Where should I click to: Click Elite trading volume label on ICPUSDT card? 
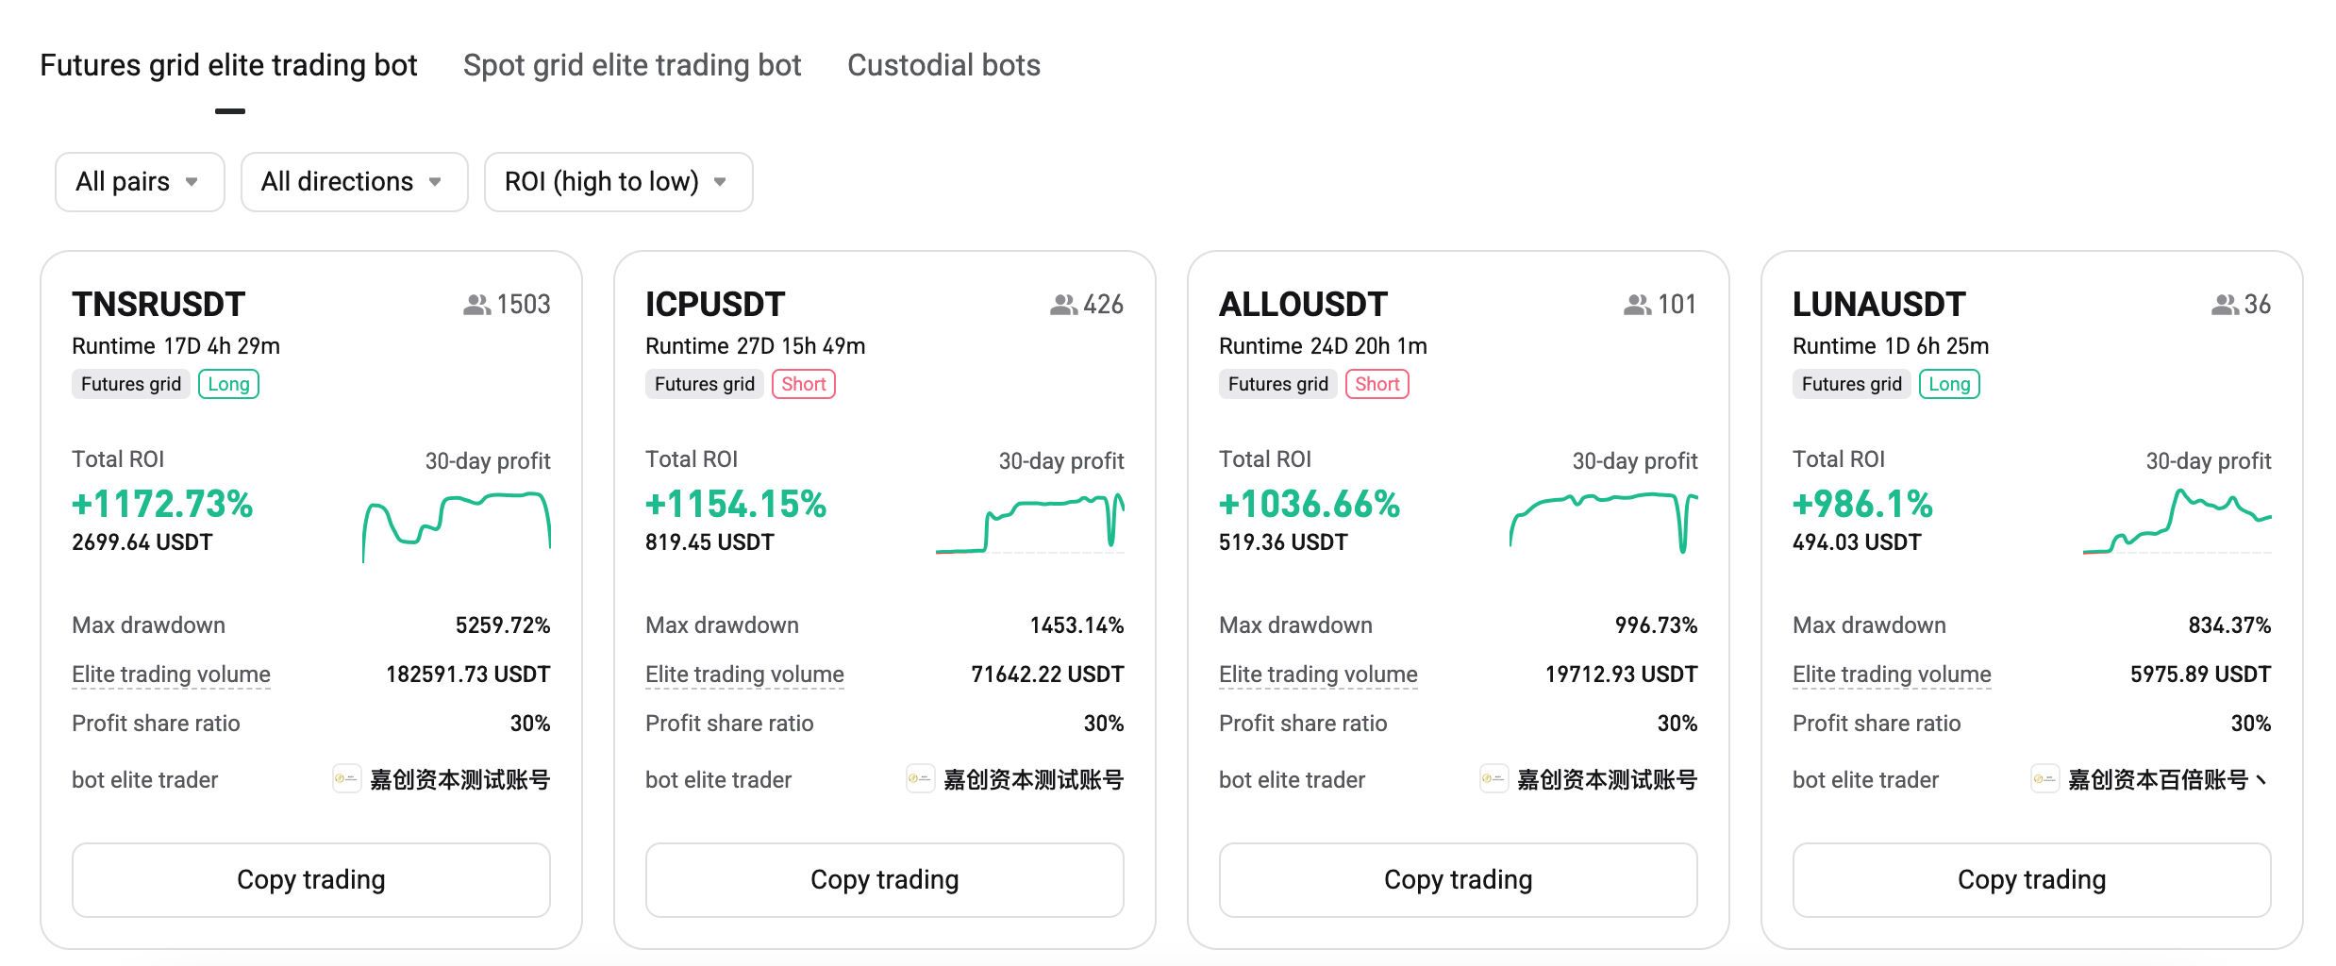[x=744, y=675]
